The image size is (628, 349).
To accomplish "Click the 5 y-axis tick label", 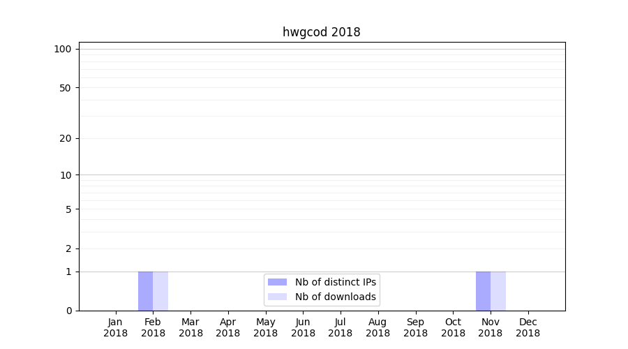I will pyautogui.click(x=68, y=209).
